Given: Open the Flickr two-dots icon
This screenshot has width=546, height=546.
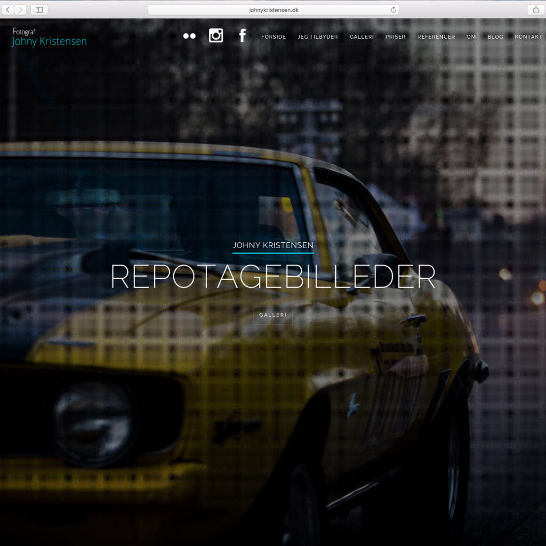Looking at the screenshot, I should [189, 36].
